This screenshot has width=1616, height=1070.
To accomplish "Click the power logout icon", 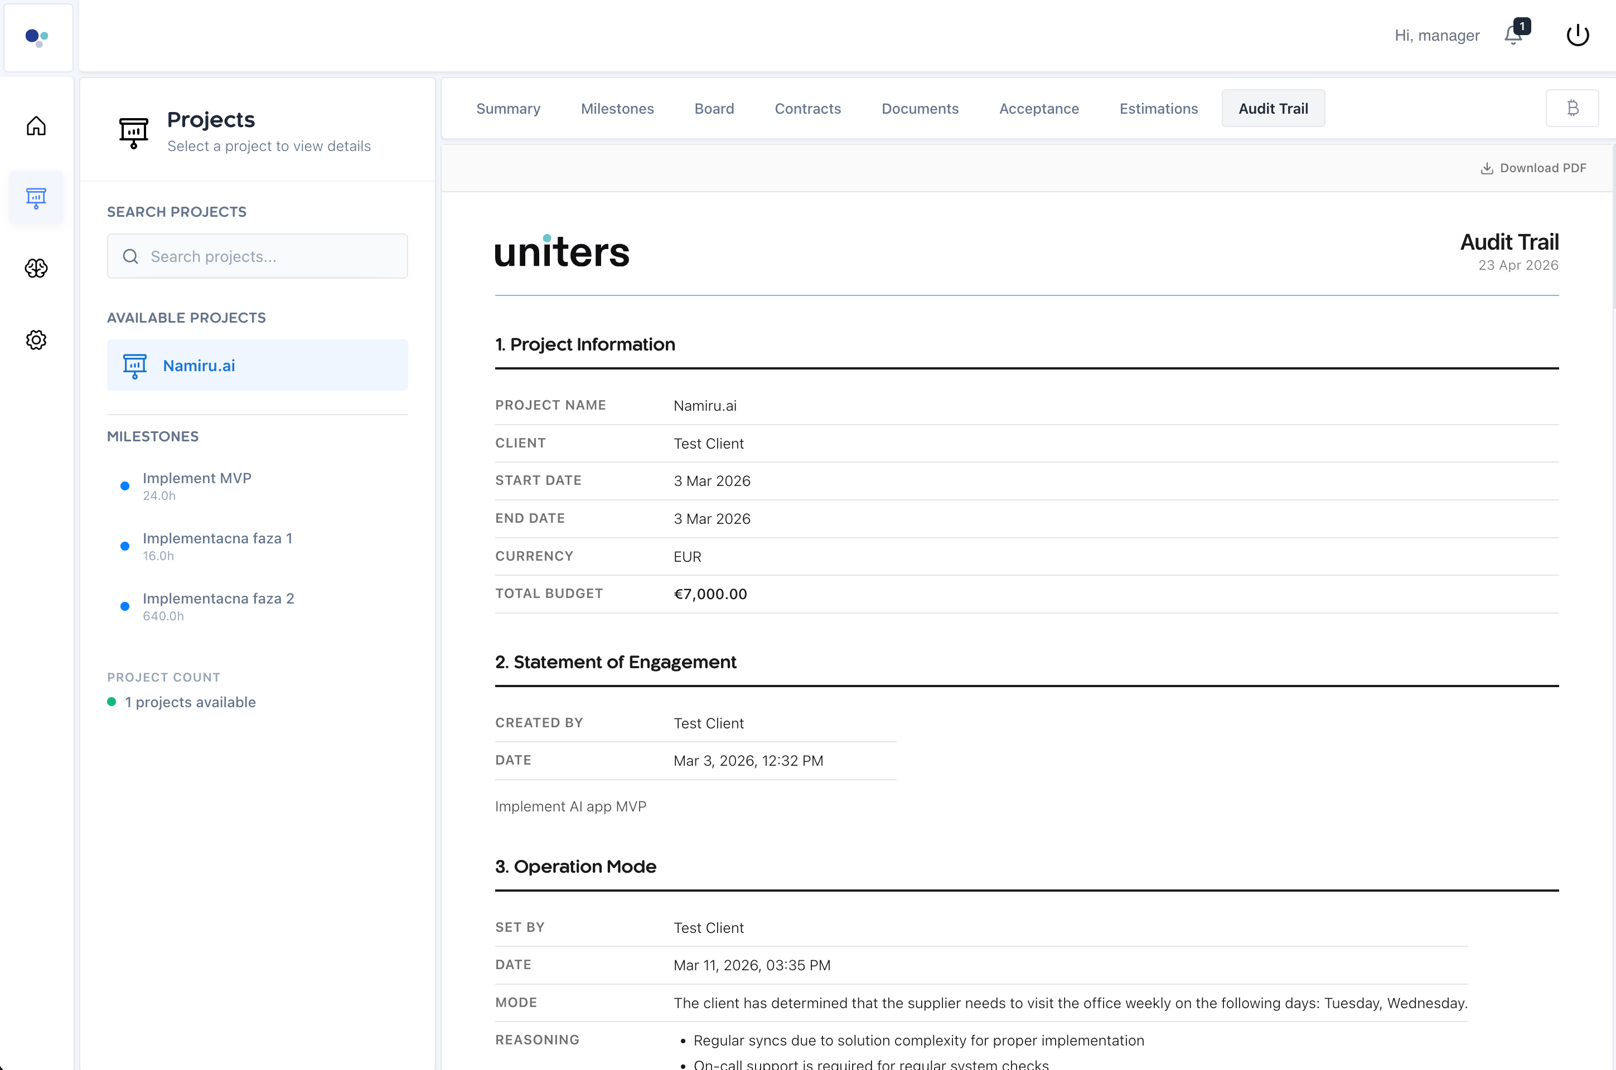I will [x=1577, y=36].
